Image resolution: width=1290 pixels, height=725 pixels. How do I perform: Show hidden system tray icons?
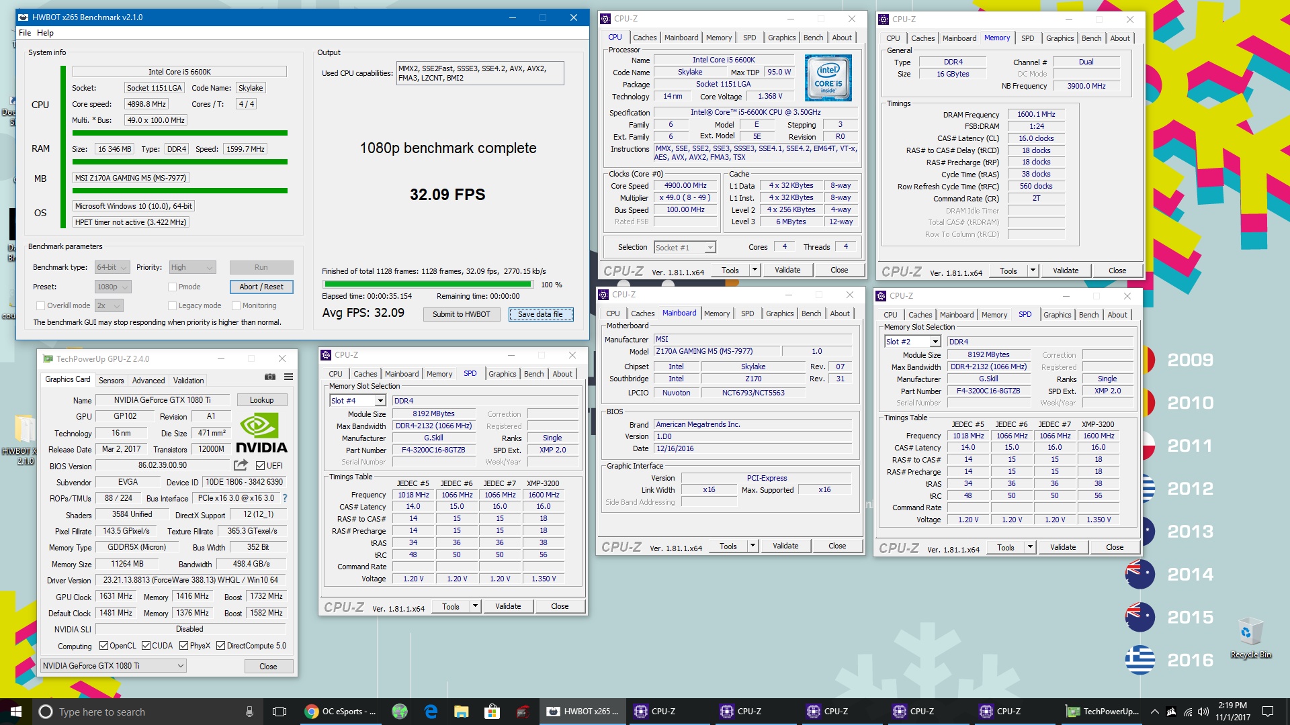pos(1154,712)
